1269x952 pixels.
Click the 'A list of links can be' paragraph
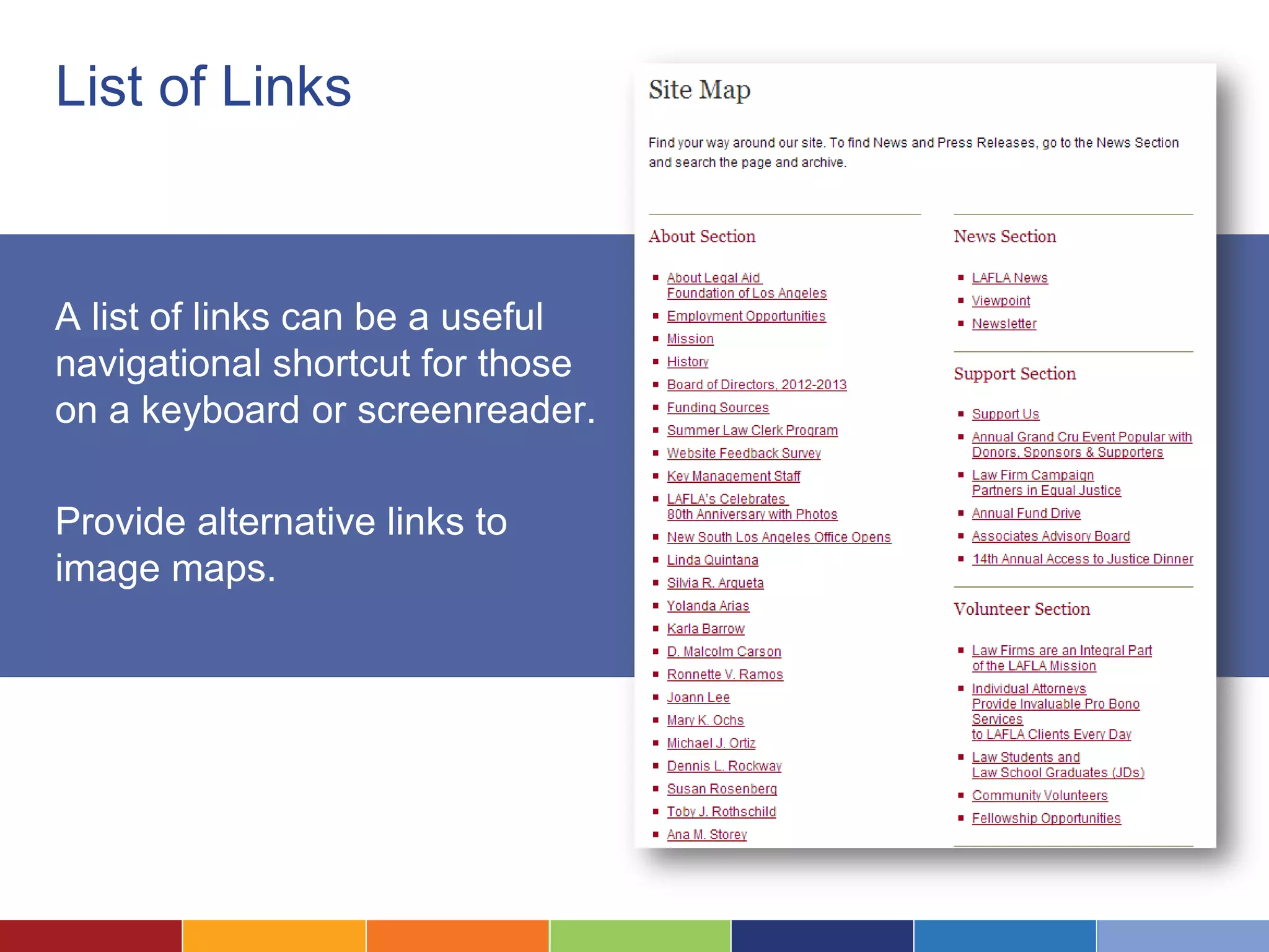pyautogui.click(x=325, y=364)
